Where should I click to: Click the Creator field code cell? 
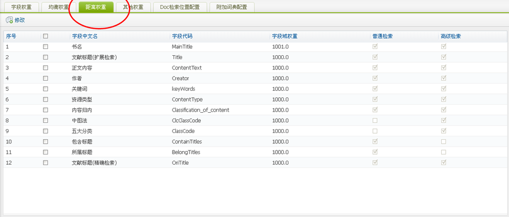180,78
